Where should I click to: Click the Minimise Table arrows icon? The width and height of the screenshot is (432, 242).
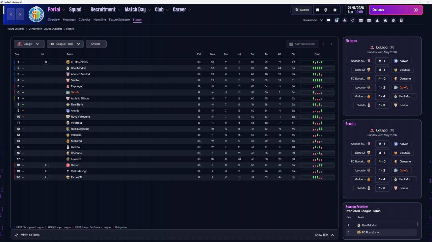click(17, 235)
